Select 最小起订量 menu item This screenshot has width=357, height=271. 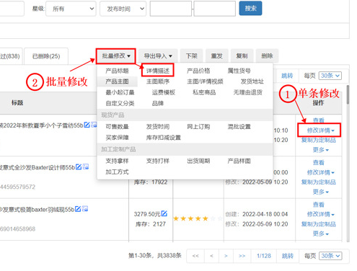(x=120, y=92)
